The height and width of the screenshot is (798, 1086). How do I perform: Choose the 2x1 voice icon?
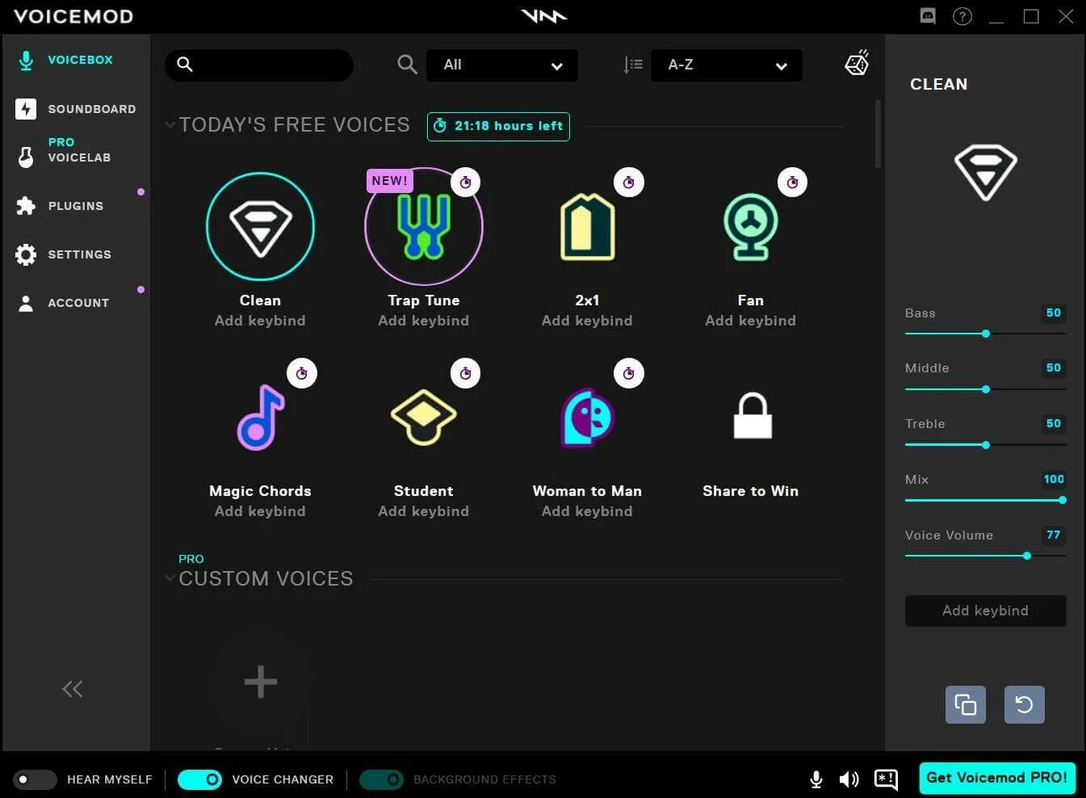pyautogui.click(x=587, y=227)
